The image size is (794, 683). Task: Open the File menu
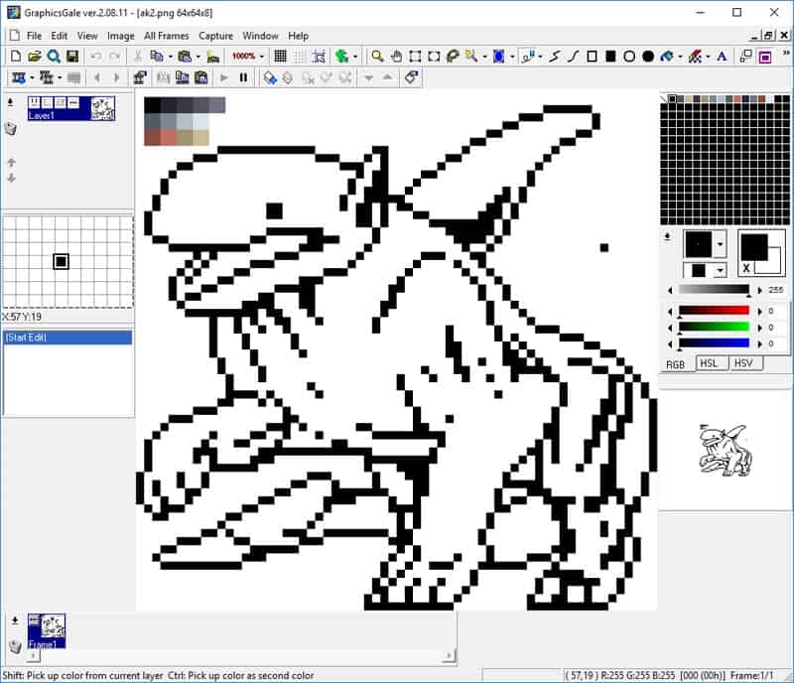click(34, 36)
